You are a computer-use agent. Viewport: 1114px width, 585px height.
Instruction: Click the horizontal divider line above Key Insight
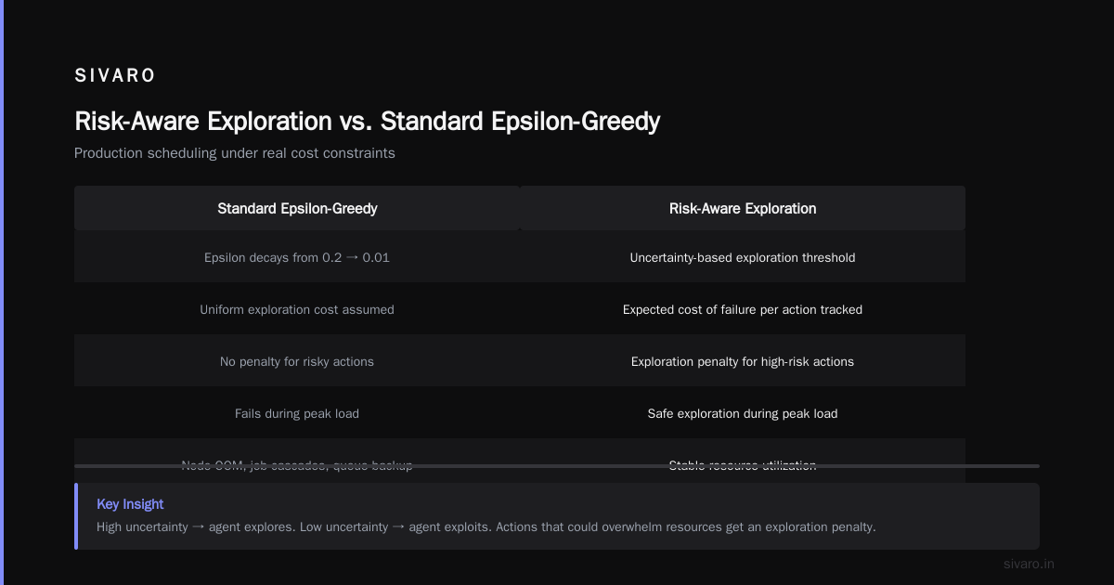click(x=557, y=466)
